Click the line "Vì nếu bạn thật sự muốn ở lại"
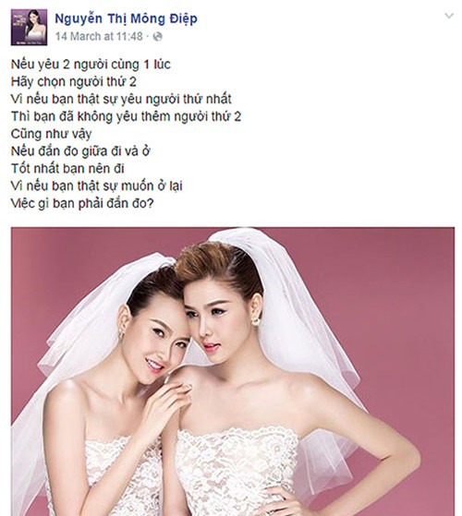The width and height of the screenshot is (462, 516). (x=97, y=186)
